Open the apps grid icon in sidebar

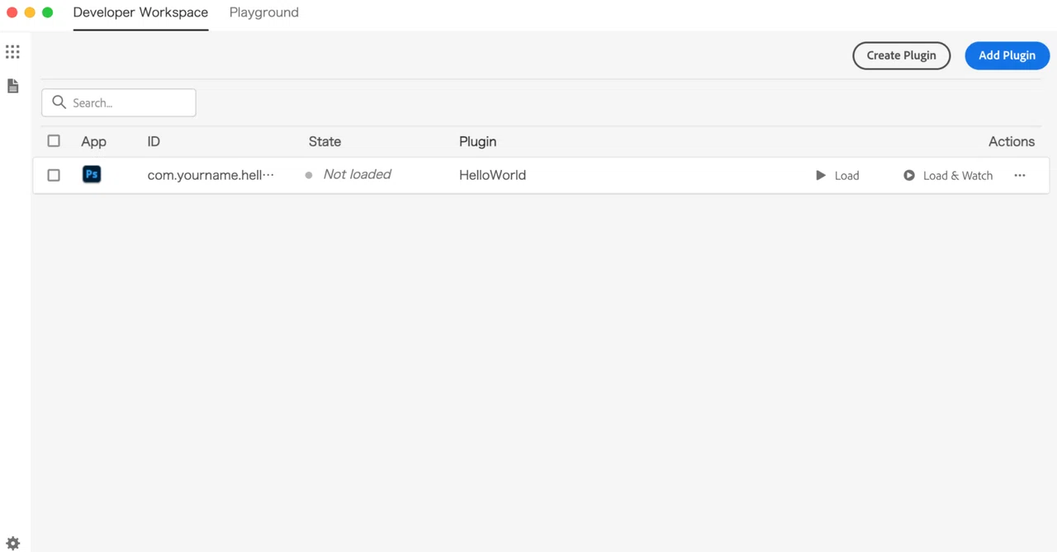pos(12,52)
